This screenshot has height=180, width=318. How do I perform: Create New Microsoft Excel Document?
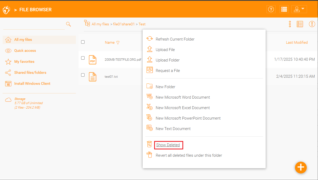coord(183,108)
